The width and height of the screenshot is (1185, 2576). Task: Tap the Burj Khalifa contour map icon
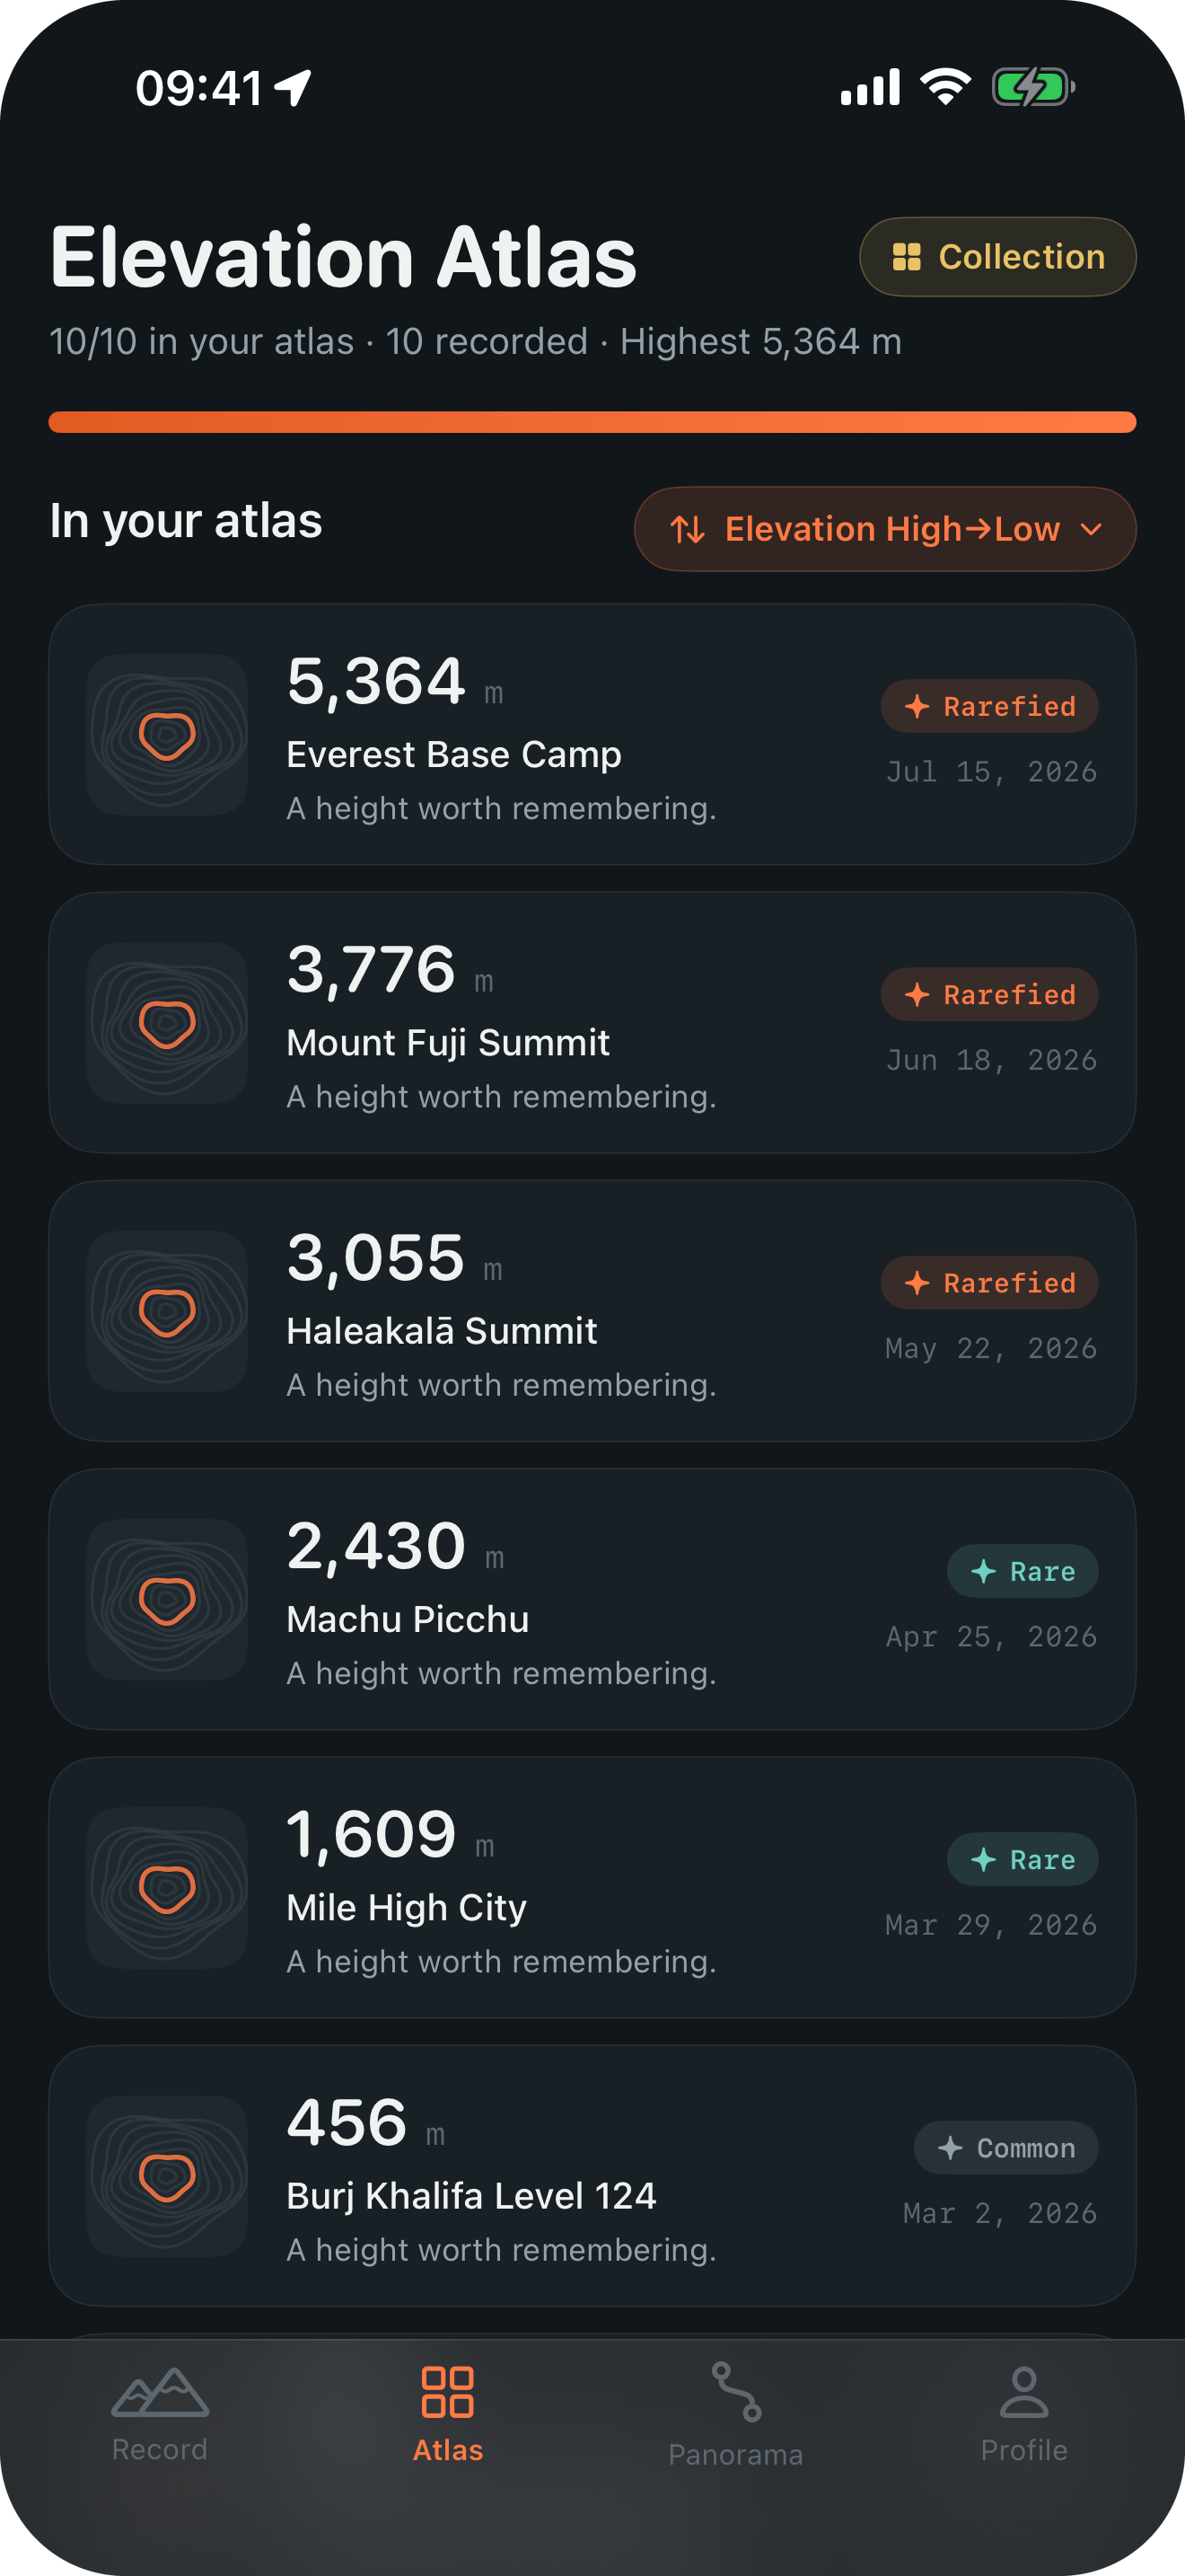pos(167,2176)
